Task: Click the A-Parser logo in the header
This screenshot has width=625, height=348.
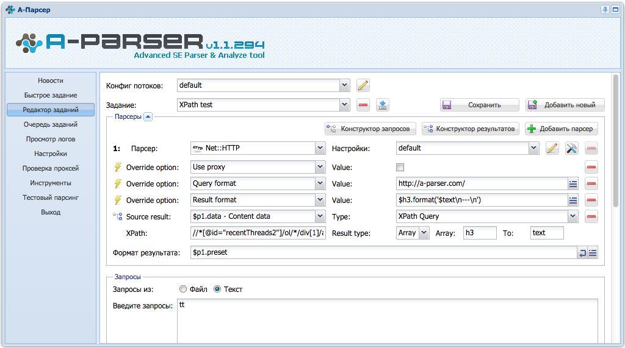Action: pyautogui.click(x=140, y=45)
